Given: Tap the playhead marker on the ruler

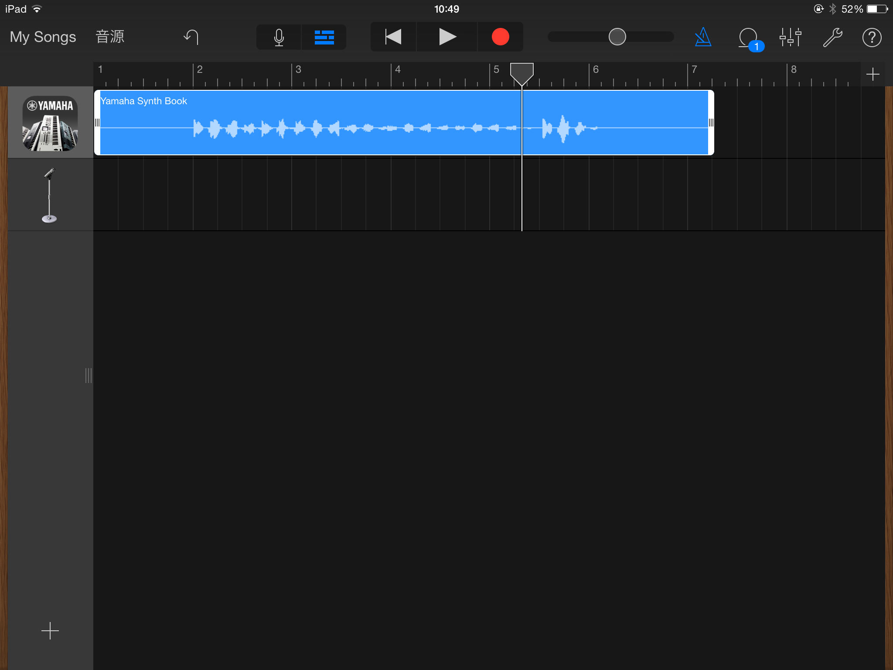Looking at the screenshot, I should click(x=521, y=73).
